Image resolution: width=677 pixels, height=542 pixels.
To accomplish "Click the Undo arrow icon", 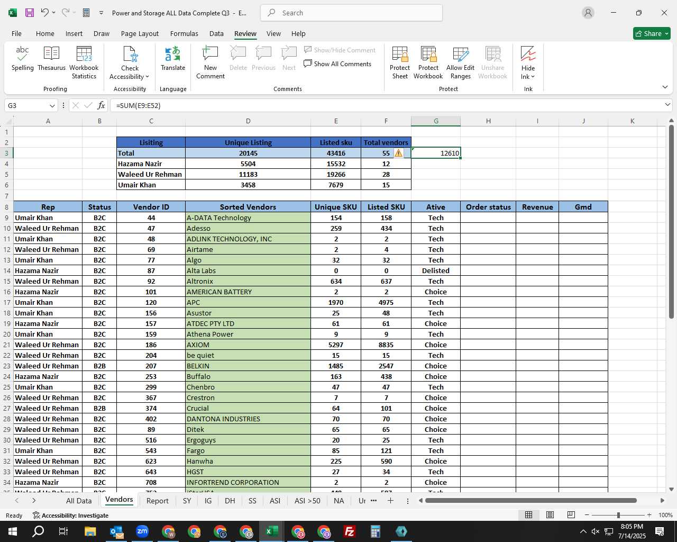I will coord(45,13).
